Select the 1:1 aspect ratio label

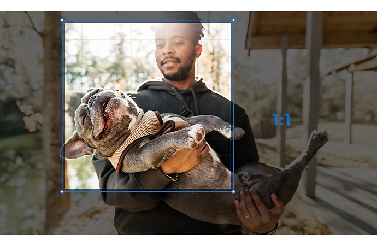[281, 120]
